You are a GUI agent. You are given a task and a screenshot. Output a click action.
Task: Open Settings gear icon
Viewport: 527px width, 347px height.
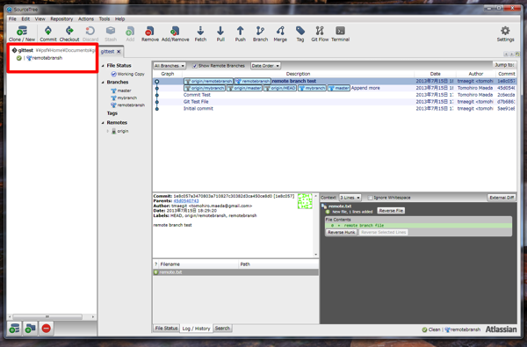tap(505, 33)
